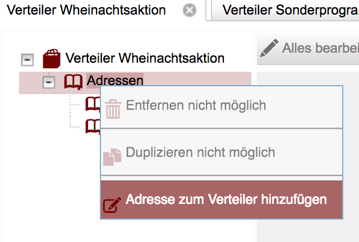Image resolution: width=359 pixels, height=242 pixels.
Task: Select the second child book icon under Adressen
Action: point(93,125)
